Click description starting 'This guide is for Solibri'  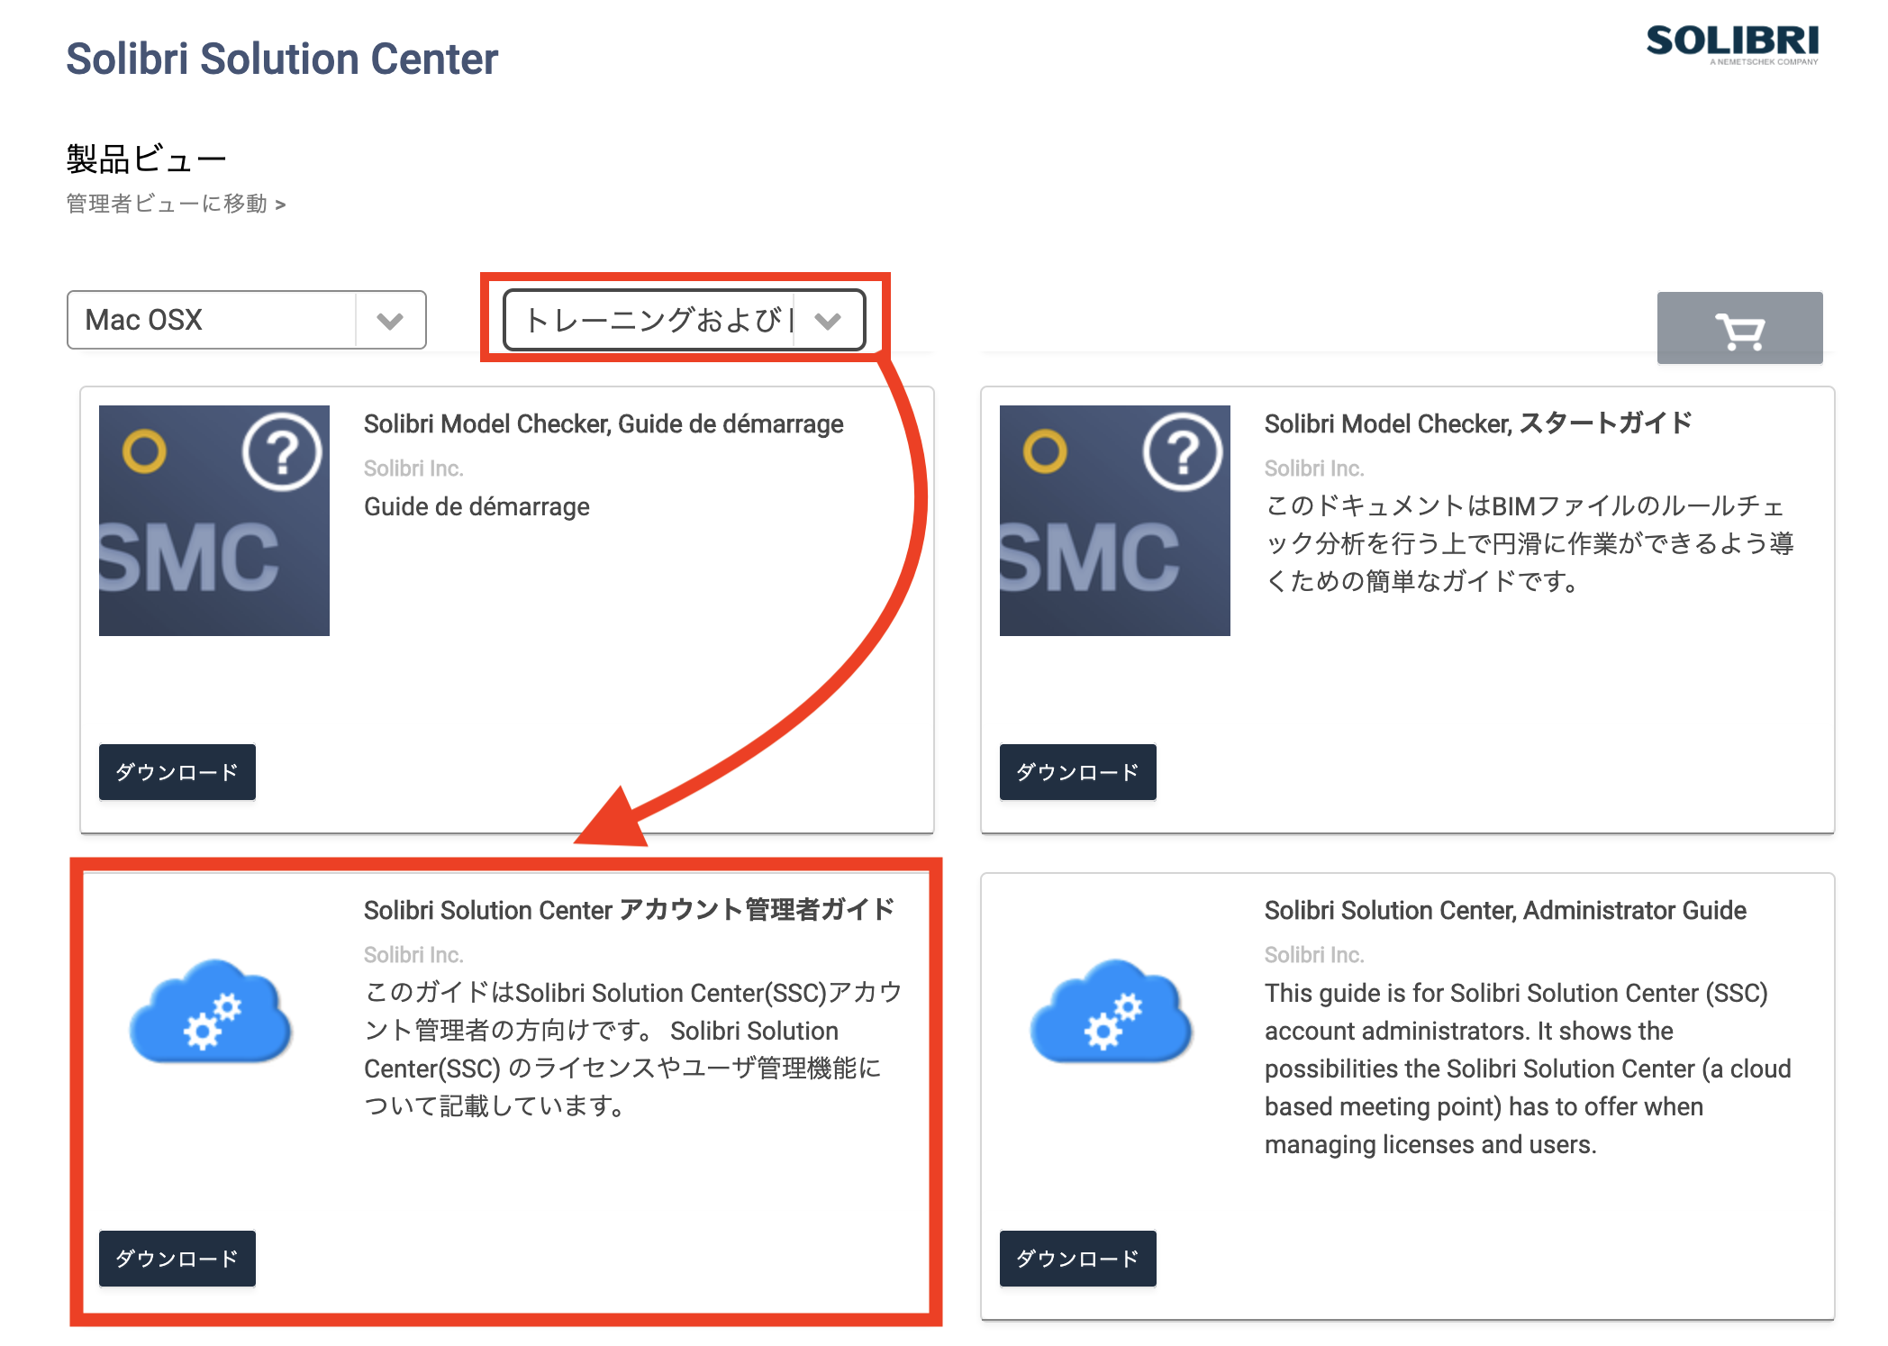click(1528, 1069)
